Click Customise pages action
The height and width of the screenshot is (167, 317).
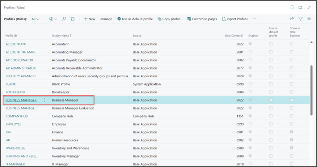click(x=202, y=19)
